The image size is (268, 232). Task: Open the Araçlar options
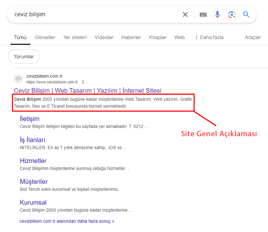[x=253, y=38]
